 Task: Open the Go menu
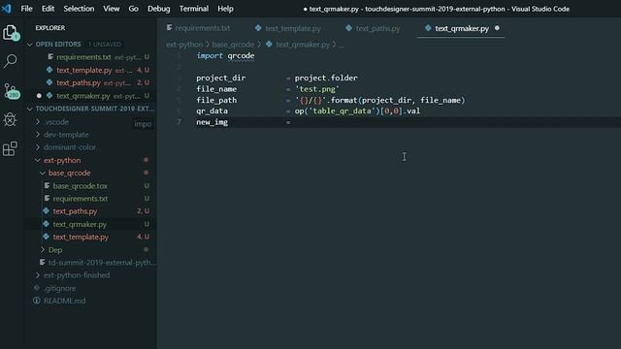(x=134, y=9)
